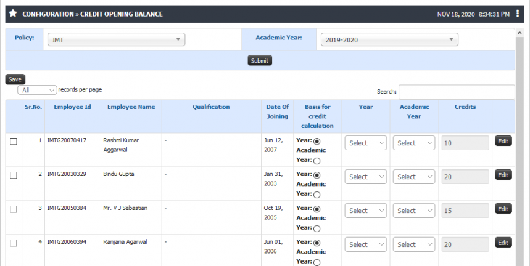Open the records per page dropdown

click(37, 90)
